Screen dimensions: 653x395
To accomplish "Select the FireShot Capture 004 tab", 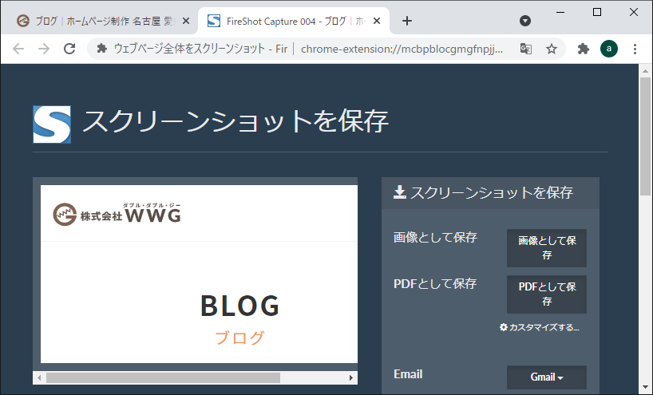I will tap(287, 21).
